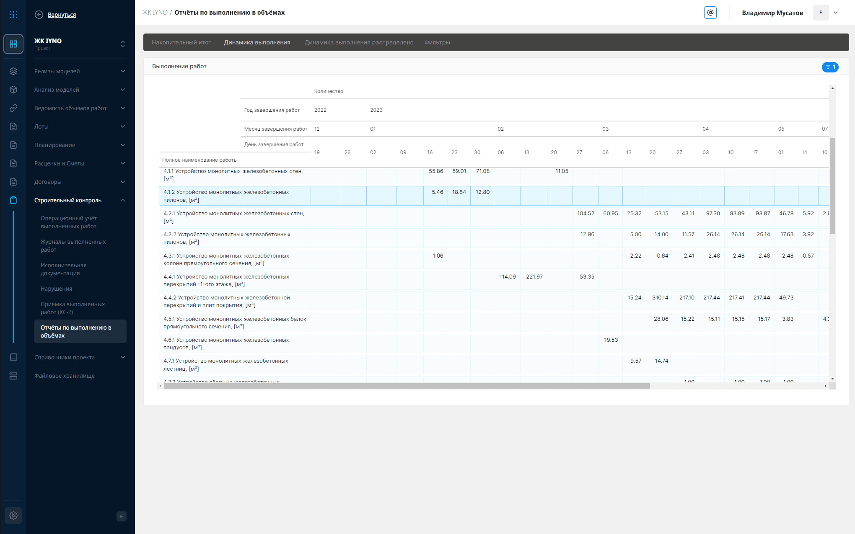Image resolution: width=855 pixels, height=534 pixels.
Task: Click cell value 55.86
Action: (x=436, y=171)
